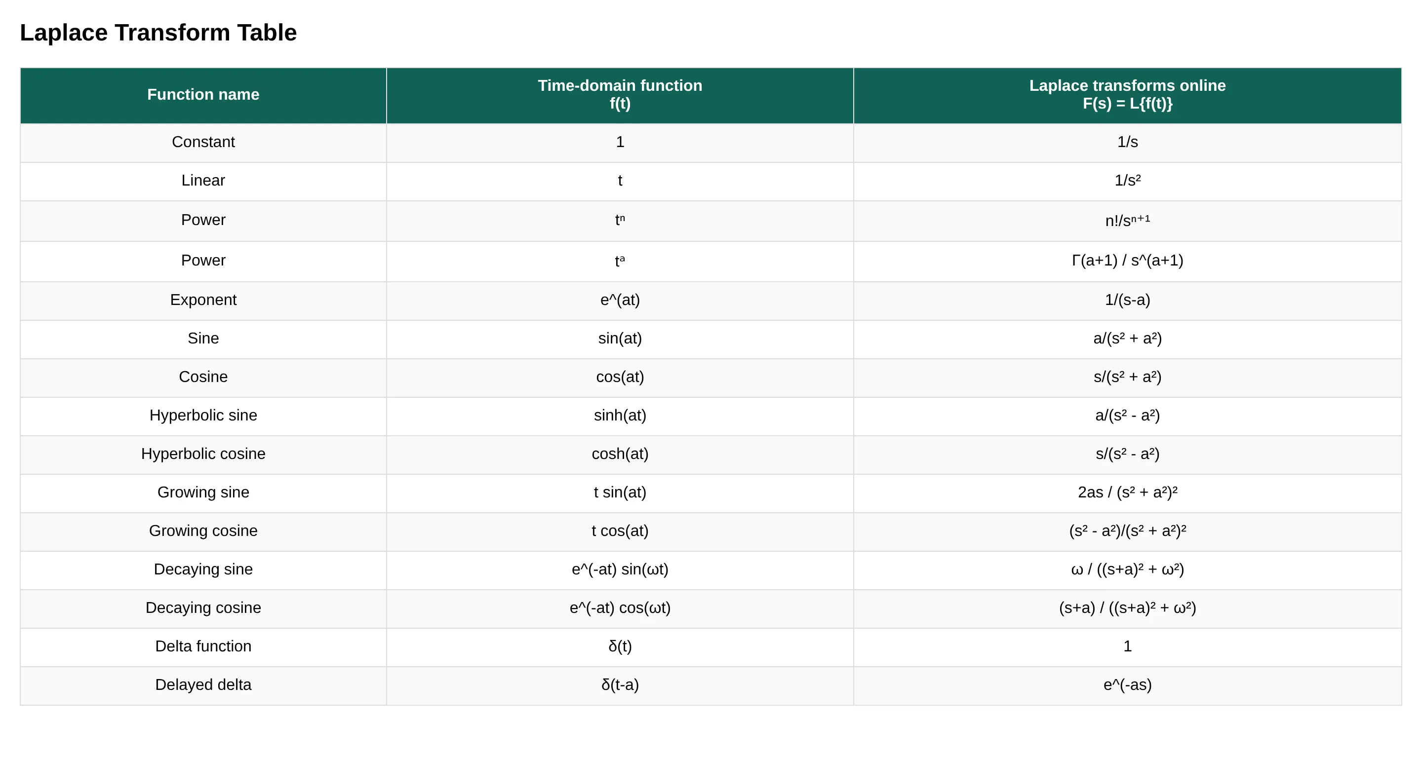The width and height of the screenshot is (1422, 758).
Task: Select the Constant row name cell
Action: coord(203,142)
